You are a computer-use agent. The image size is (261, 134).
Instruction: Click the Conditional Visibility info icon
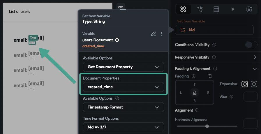[x=214, y=45]
